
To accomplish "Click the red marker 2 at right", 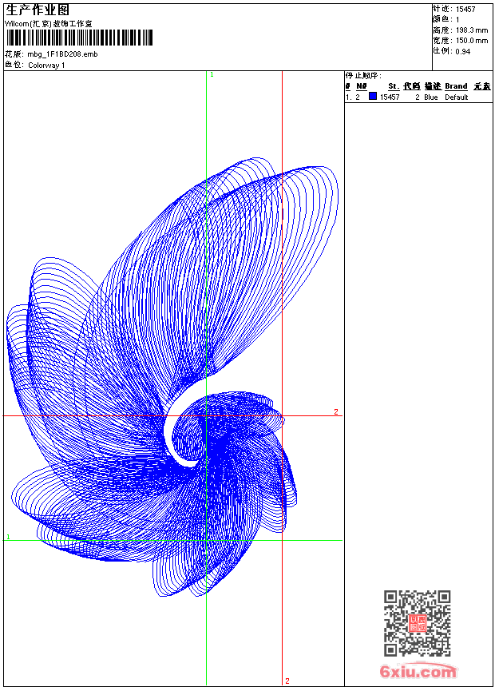I will (336, 412).
